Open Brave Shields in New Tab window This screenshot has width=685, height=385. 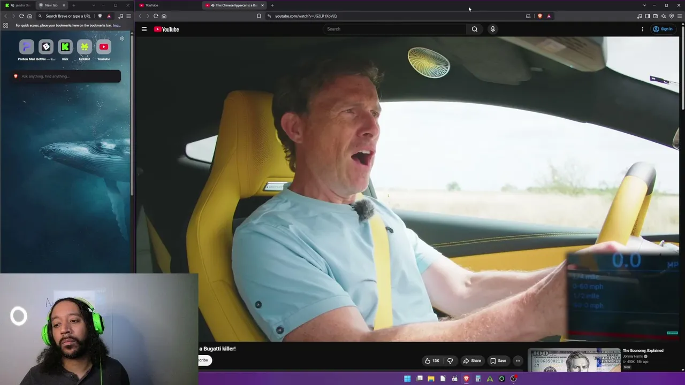(x=100, y=16)
